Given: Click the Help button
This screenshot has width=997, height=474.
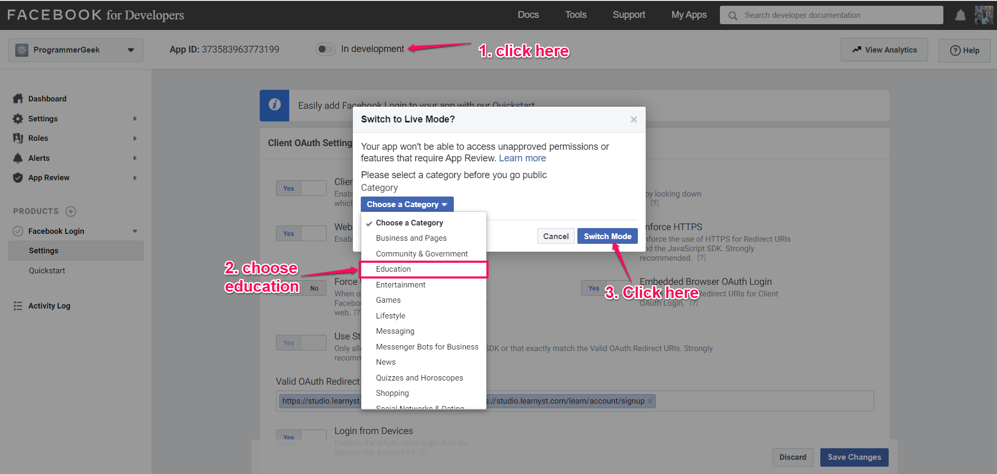Looking at the screenshot, I should tap(965, 50).
